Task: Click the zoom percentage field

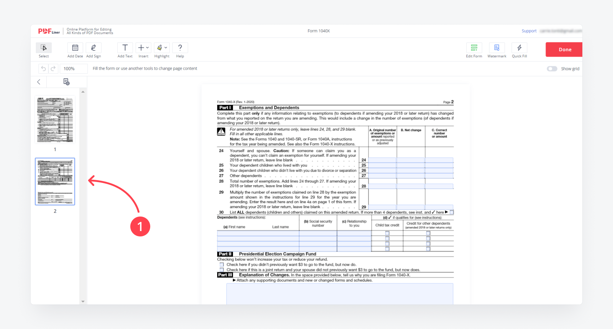Action: pos(73,69)
